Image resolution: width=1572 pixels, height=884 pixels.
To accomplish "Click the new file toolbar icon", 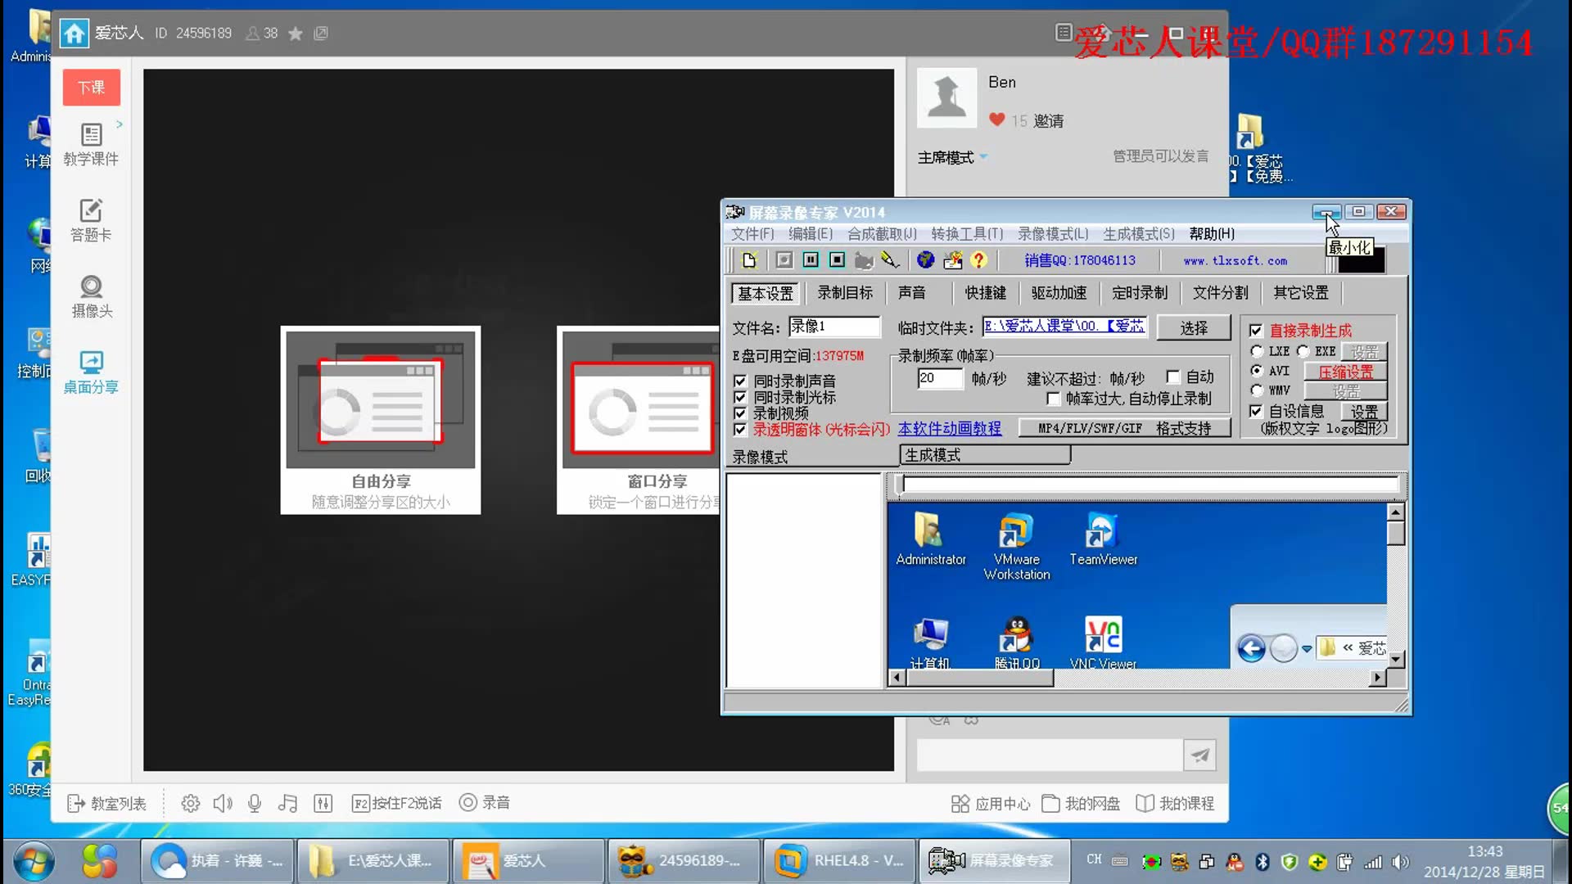I will 748,260.
